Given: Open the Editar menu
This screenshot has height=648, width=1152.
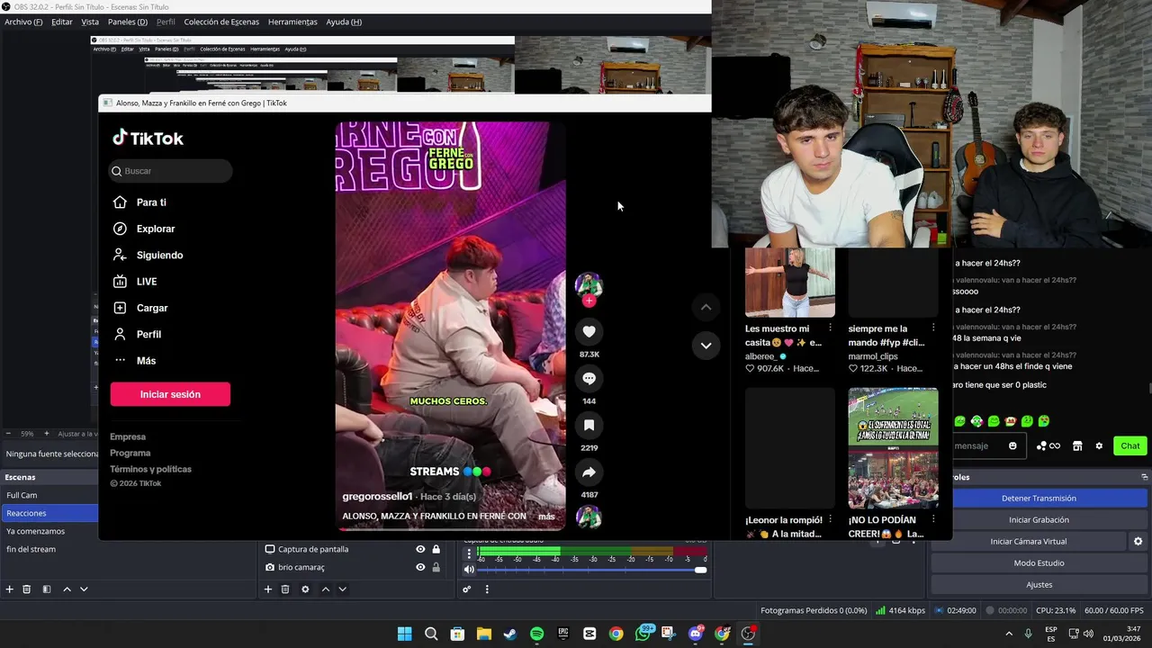Looking at the screenshot, I should click(x=62, y=22).
